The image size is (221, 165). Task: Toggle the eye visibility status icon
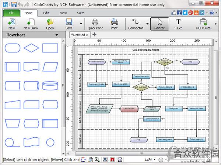[105, 159]
